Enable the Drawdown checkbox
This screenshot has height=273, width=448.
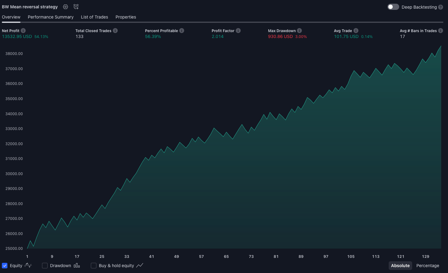[45, 266]
